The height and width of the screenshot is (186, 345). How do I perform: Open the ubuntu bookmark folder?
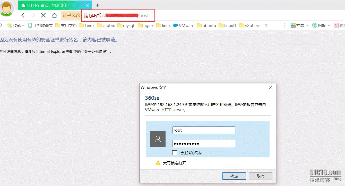[x=206, y=25]
